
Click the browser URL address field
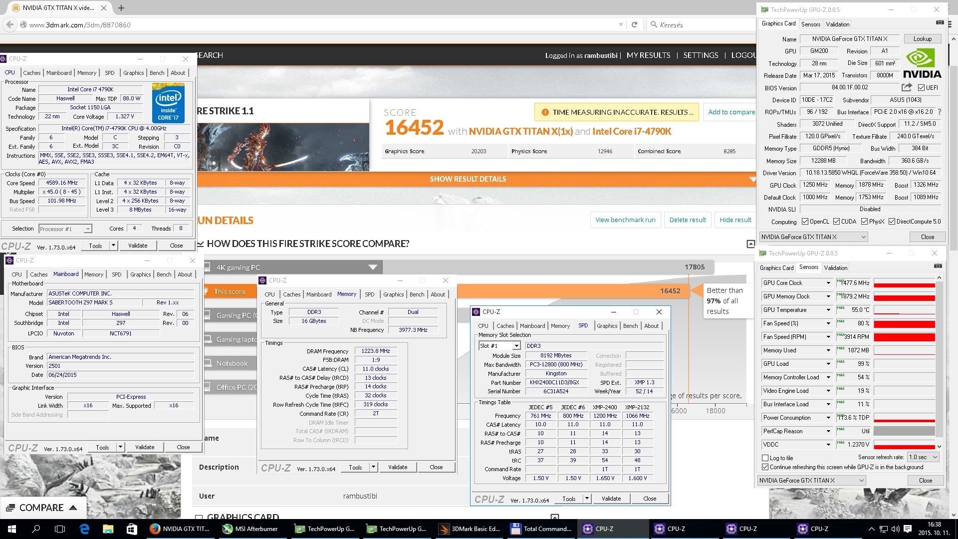319,24
